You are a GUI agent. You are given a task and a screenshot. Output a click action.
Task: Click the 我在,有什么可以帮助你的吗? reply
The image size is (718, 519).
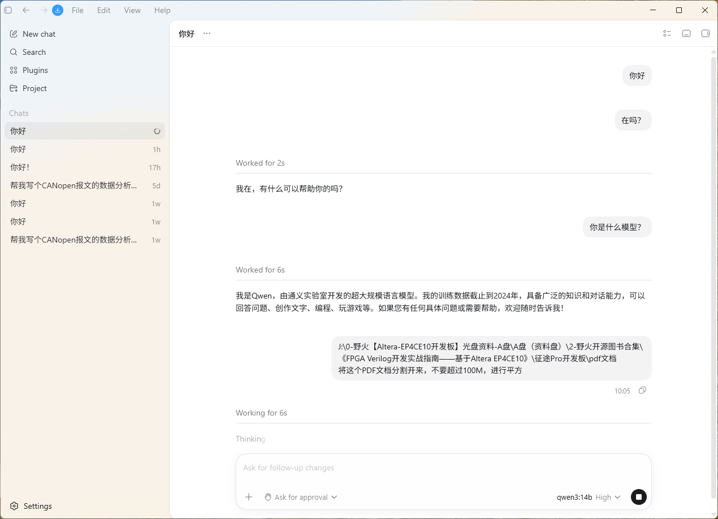pos(289,189)
